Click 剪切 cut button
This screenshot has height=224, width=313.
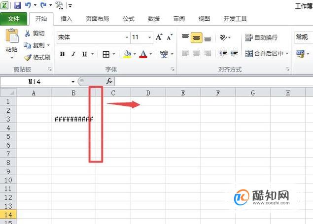(x=35, y=33)
